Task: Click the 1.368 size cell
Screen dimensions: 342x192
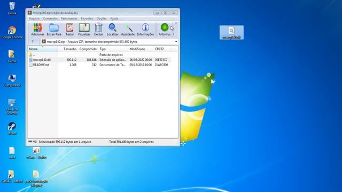Action: [73, 65]
